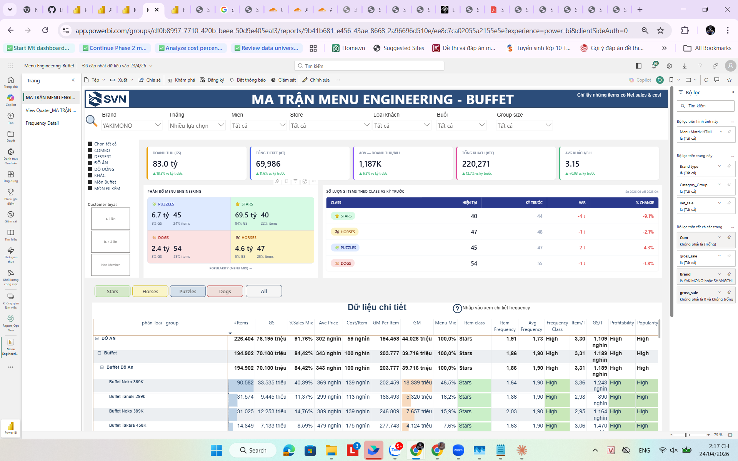Open focus mode on the visual
This screenshot has width=738, height=461.
[305, 181]
